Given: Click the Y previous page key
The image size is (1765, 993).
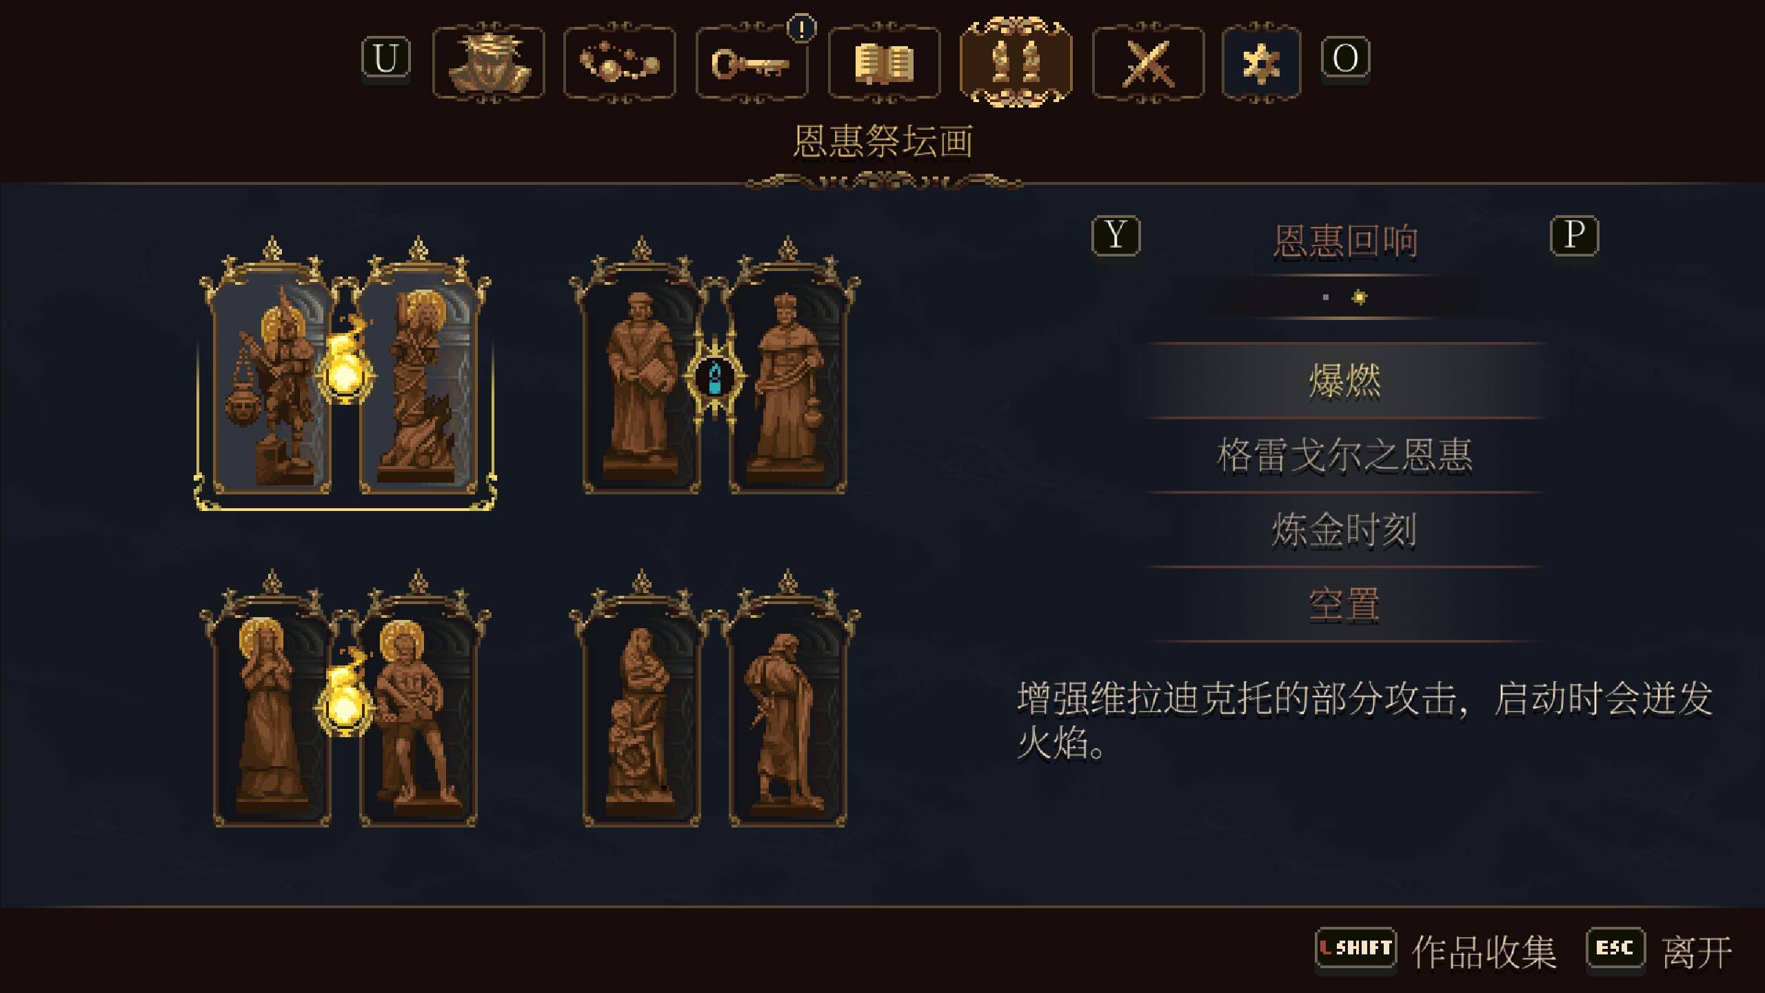Looking at the screenshot, I should point(1116,236).
